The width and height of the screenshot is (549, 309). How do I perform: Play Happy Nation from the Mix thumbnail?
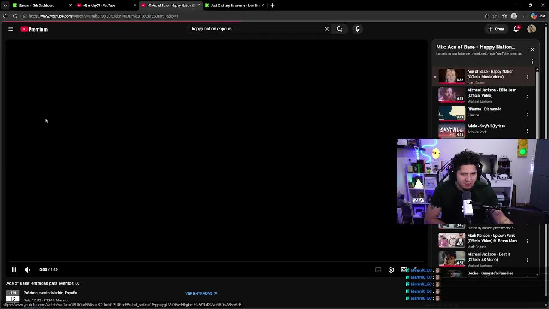452,76
